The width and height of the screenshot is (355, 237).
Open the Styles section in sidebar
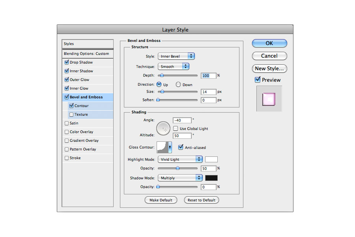(88, 44)
